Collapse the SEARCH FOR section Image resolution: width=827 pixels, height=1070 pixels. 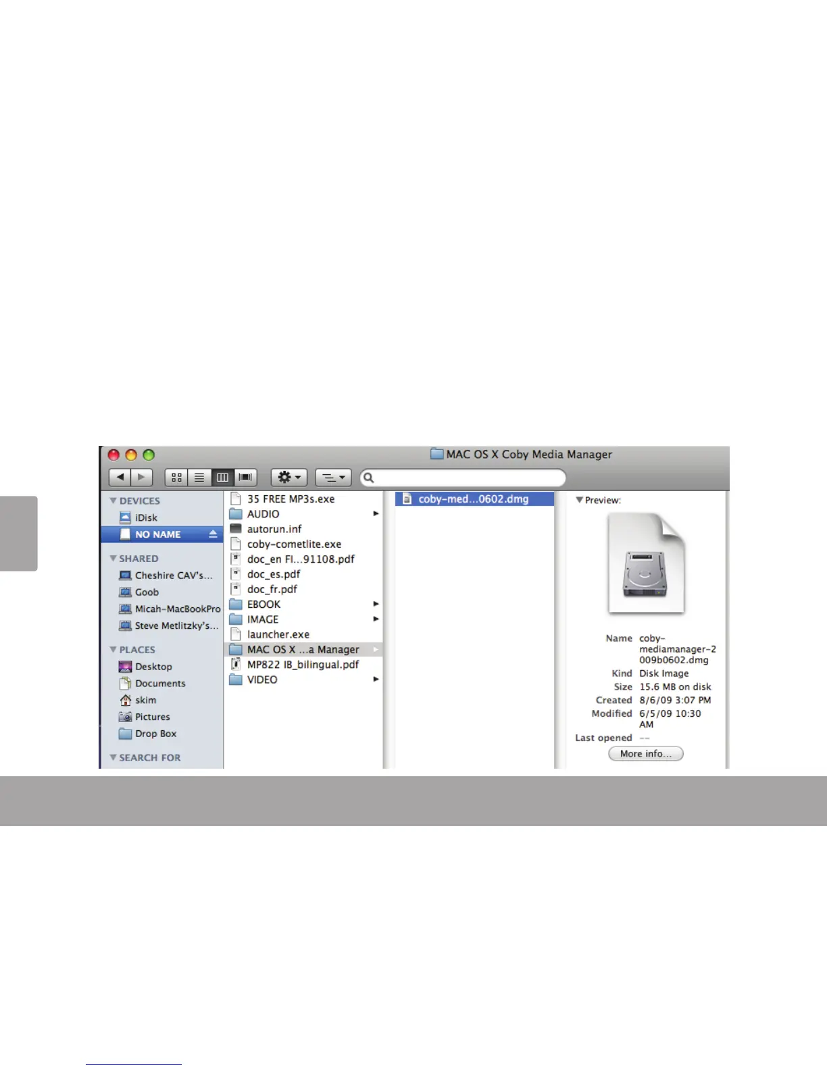(113, 758)
